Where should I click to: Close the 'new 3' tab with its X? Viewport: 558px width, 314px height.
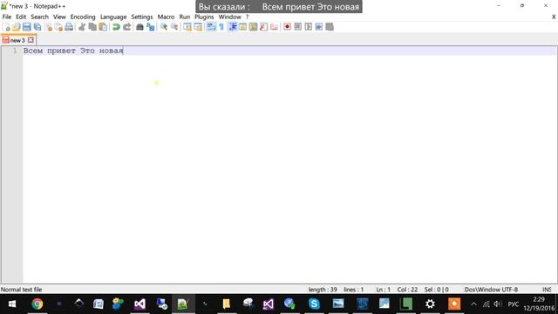point(31,40)
